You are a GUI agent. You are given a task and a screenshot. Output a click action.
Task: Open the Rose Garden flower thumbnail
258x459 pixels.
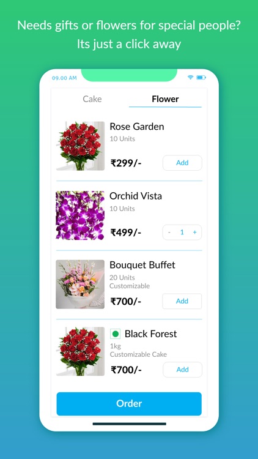click(x=80, y=146)
